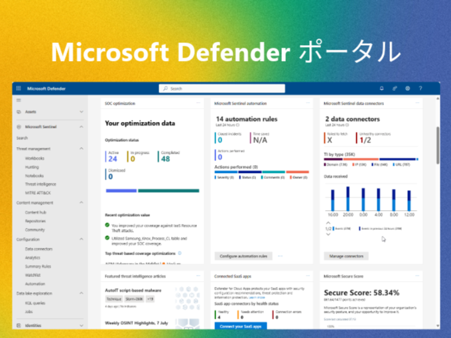
Task: Open Analytics in sidebar
Action: pyautogui.click(x=32, y=258)
